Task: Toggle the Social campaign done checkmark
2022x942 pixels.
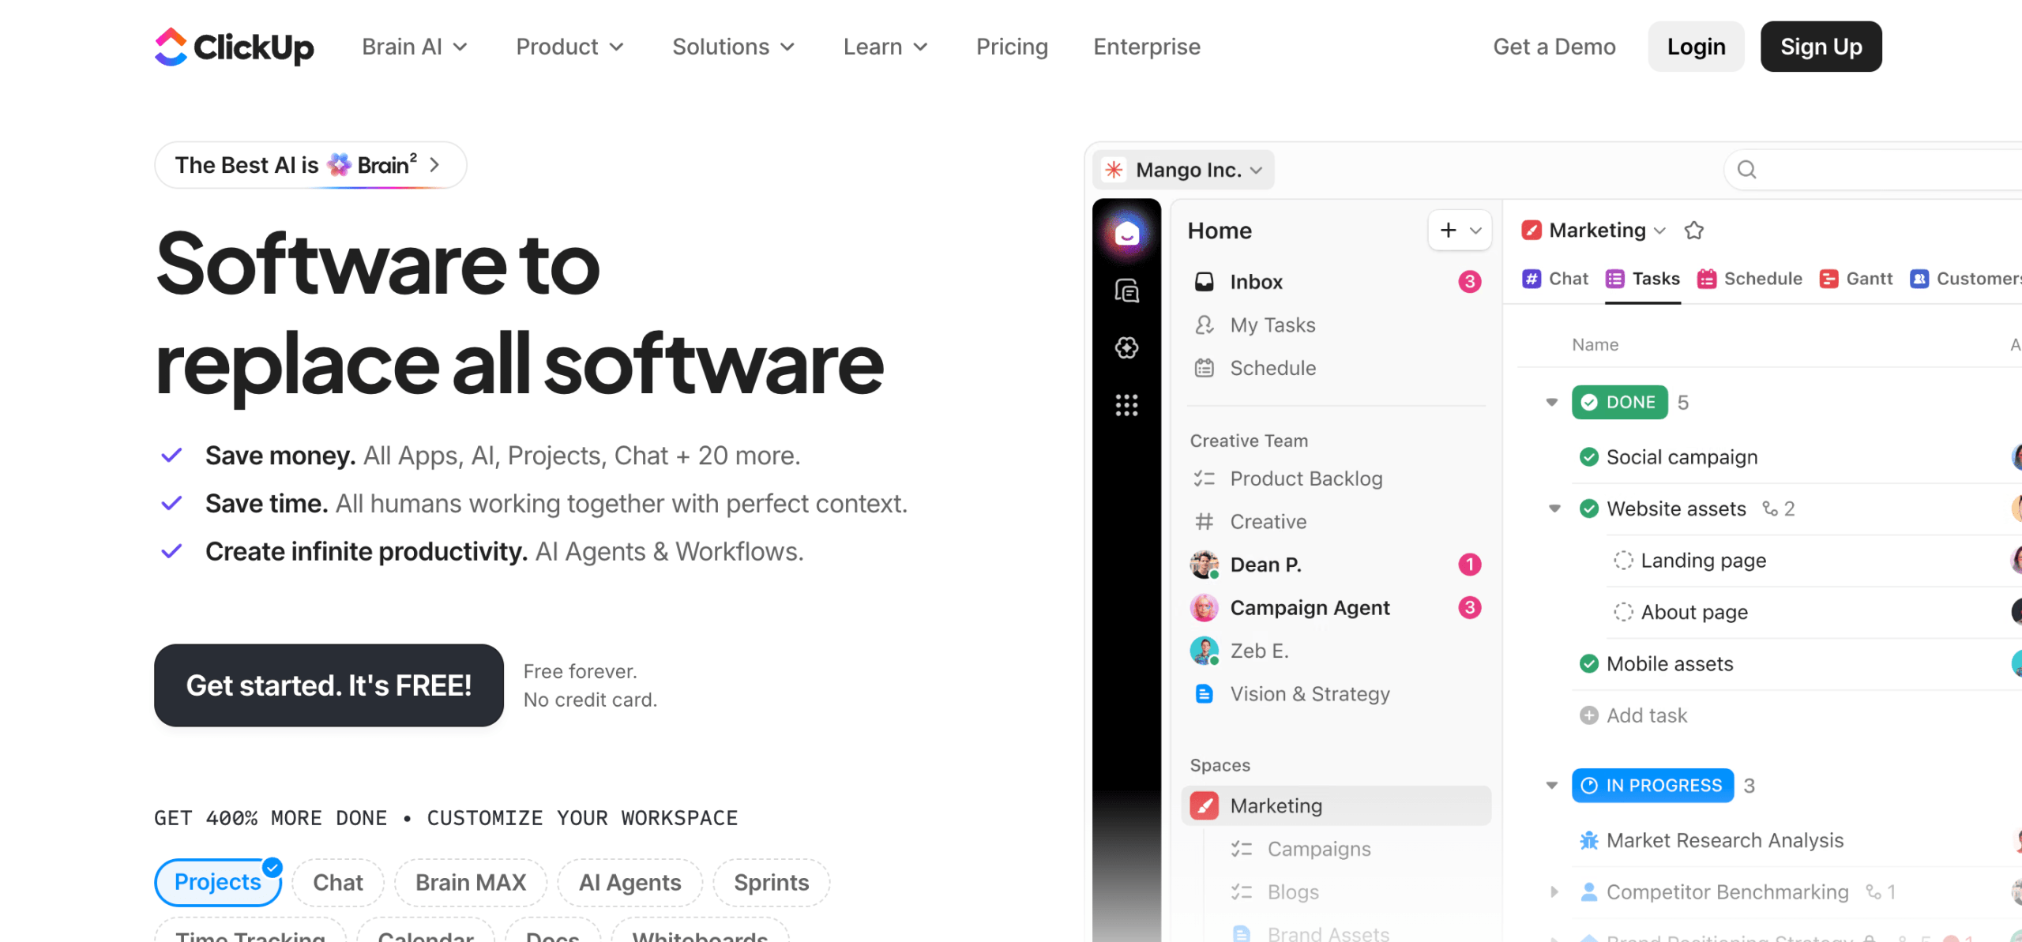Action: point(1588,457)
